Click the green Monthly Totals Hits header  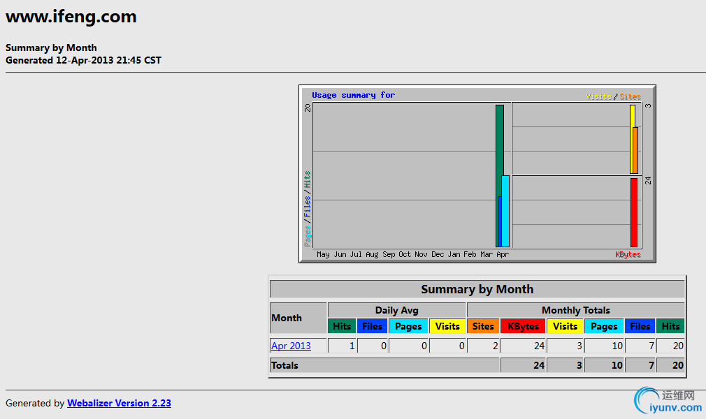pos(670,326)
